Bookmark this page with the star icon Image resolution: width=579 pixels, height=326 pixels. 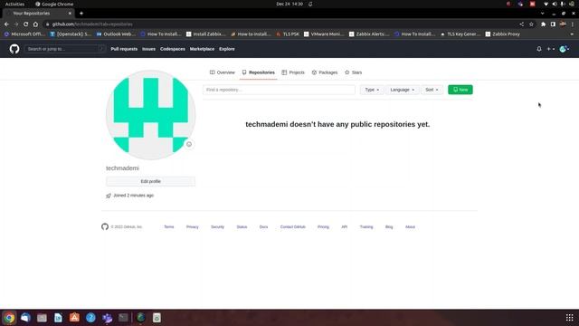pos(531,24)
